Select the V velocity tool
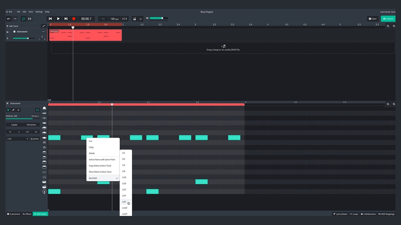This screenshot has width=401, height=225. pos(18,110)
